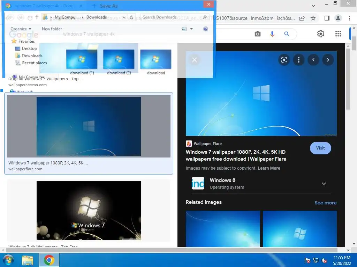Screen dimensions: 357x267
Task: Select the download (2) file
Action: point(119,62)
